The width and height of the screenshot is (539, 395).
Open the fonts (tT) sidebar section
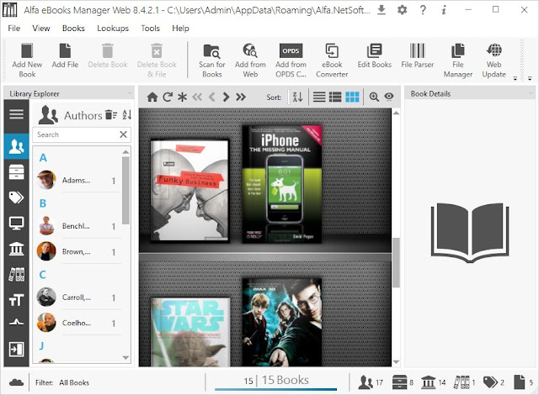[x=17, y=300]
